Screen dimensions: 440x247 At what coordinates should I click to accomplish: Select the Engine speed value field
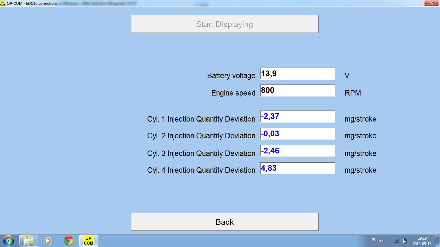297,90
